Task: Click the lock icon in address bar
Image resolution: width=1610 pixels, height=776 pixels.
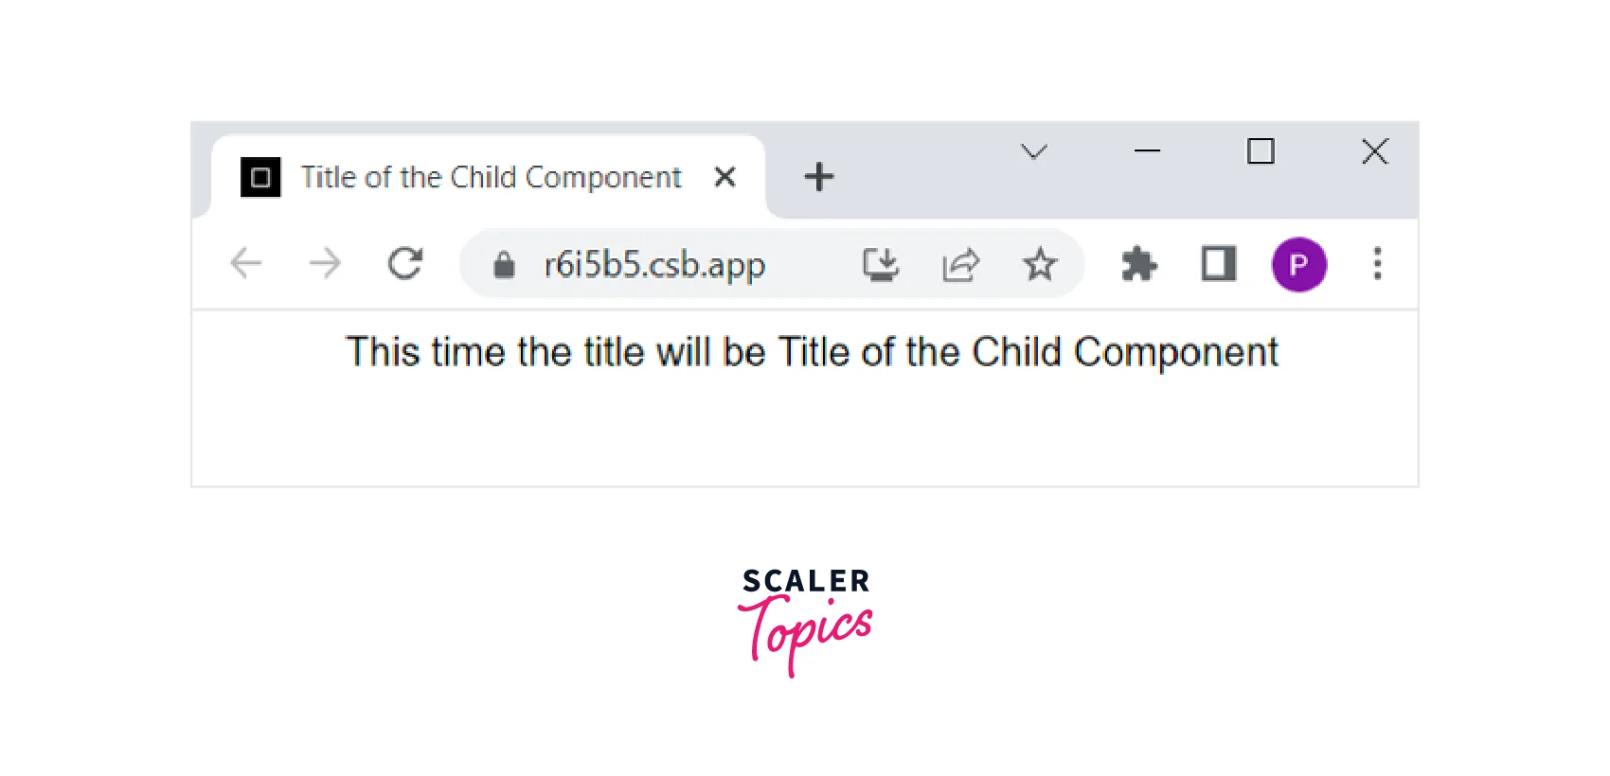Action: click(504, 265)
